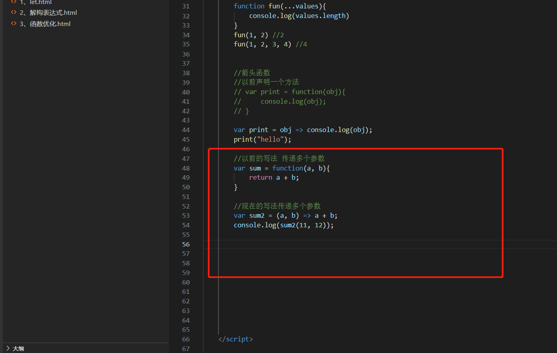
Task: Click the 'return a + b;' statement
Action: [x=274, y=177]
